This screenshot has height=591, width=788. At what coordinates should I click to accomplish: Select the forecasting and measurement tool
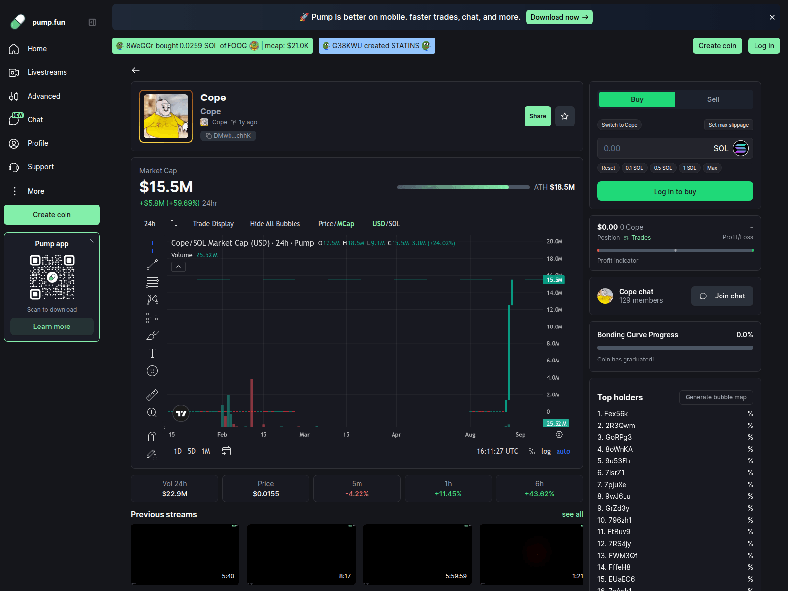coord(152,318)
